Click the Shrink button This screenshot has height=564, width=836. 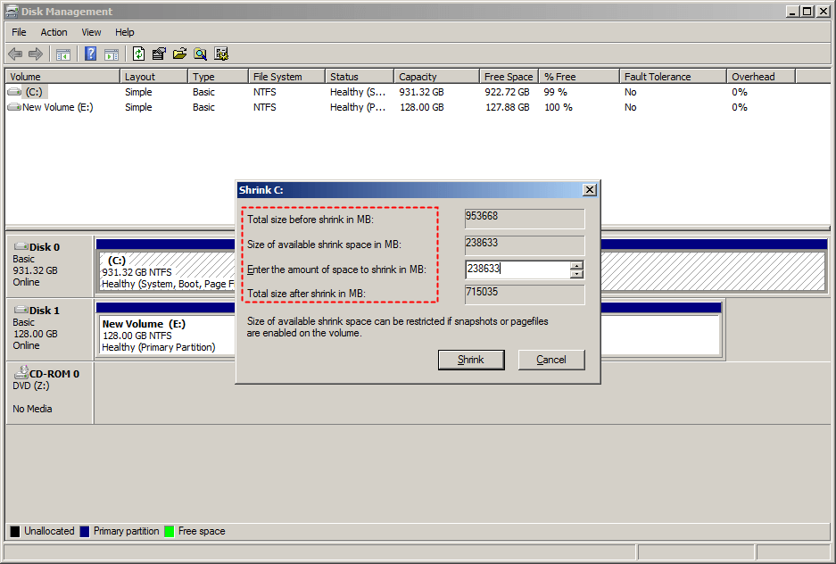coord(471,360)
